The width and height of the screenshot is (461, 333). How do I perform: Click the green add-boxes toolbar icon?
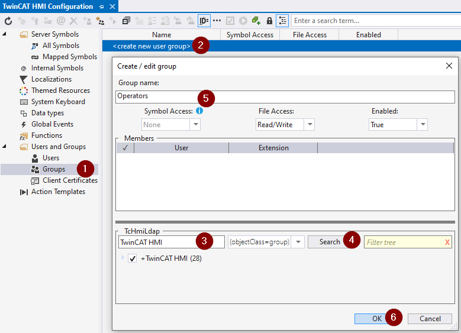[x=256, y=21]
